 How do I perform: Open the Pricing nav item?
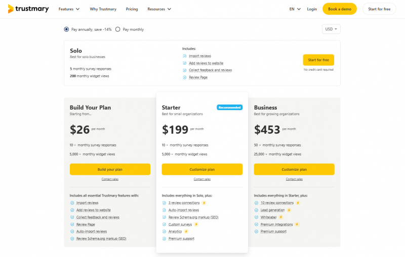(x=132, y=9)
